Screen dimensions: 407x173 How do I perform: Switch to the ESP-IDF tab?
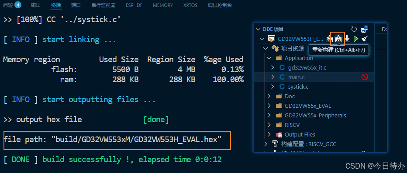(134, 5)
